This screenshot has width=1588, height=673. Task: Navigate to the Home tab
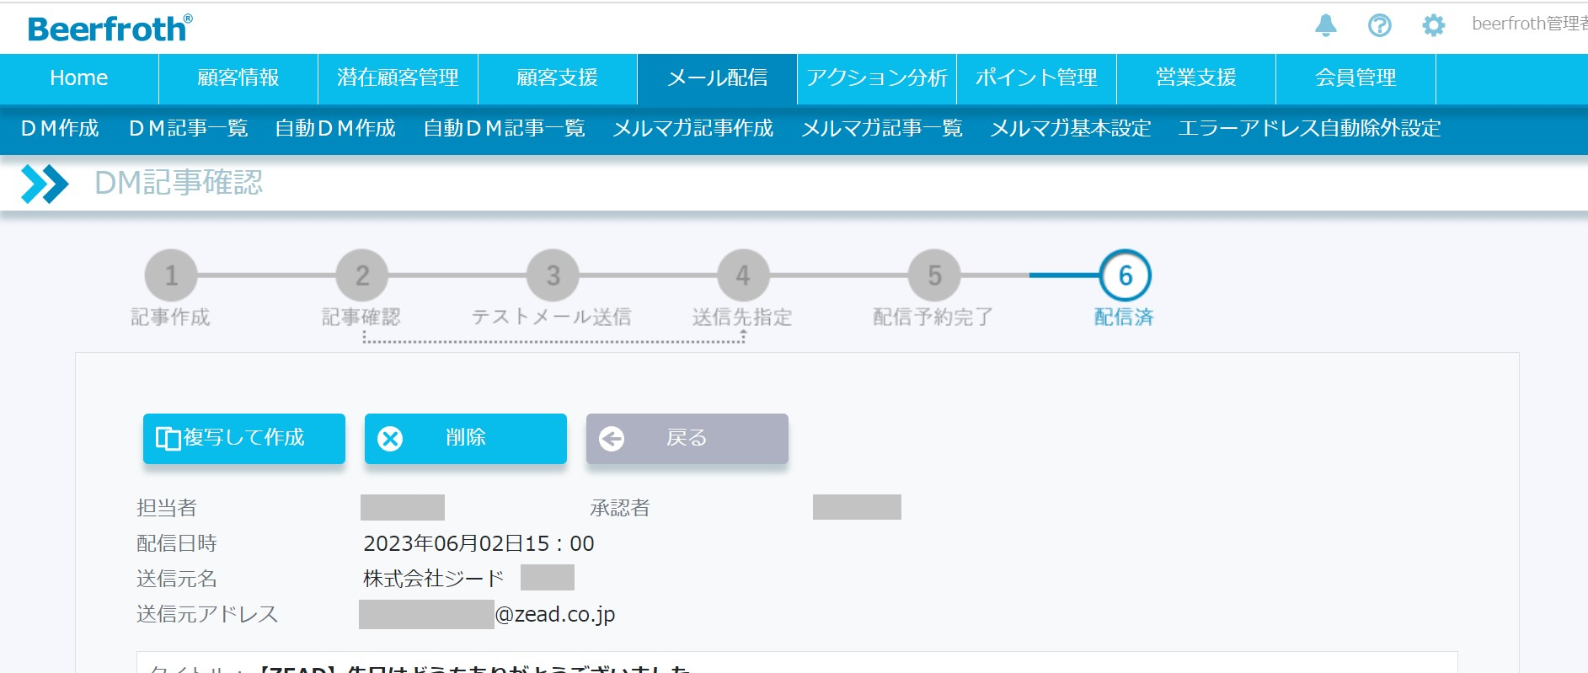79,78
